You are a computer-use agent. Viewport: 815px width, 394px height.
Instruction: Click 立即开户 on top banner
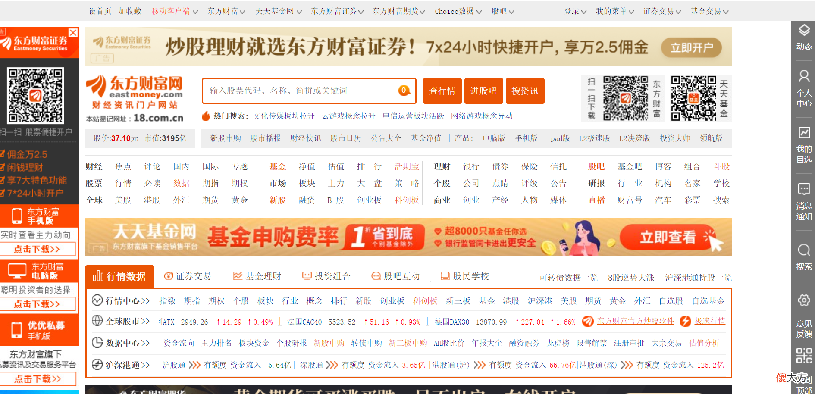[691, 47]
